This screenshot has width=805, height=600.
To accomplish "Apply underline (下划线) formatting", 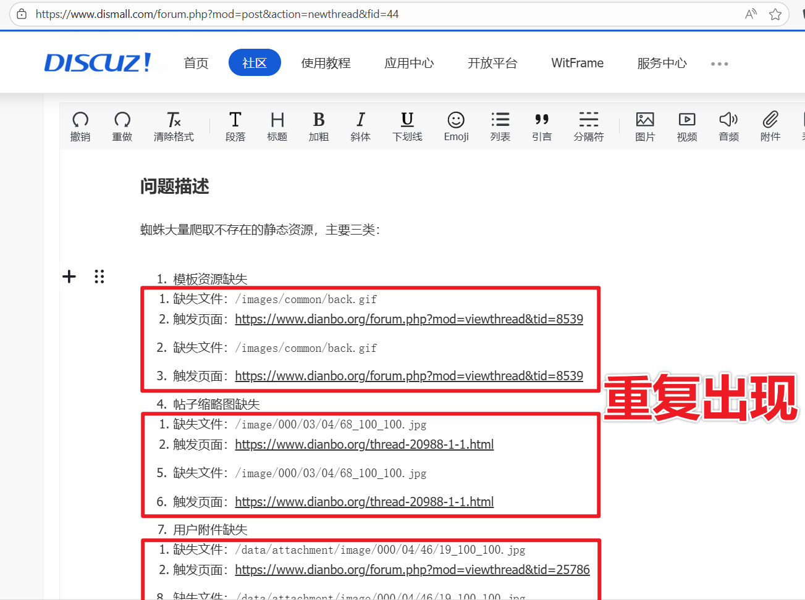I will coord(407,126).
